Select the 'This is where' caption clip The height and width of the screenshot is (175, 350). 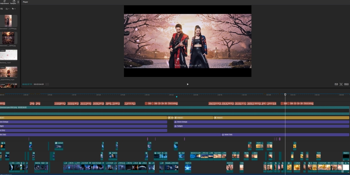(173, 104)
